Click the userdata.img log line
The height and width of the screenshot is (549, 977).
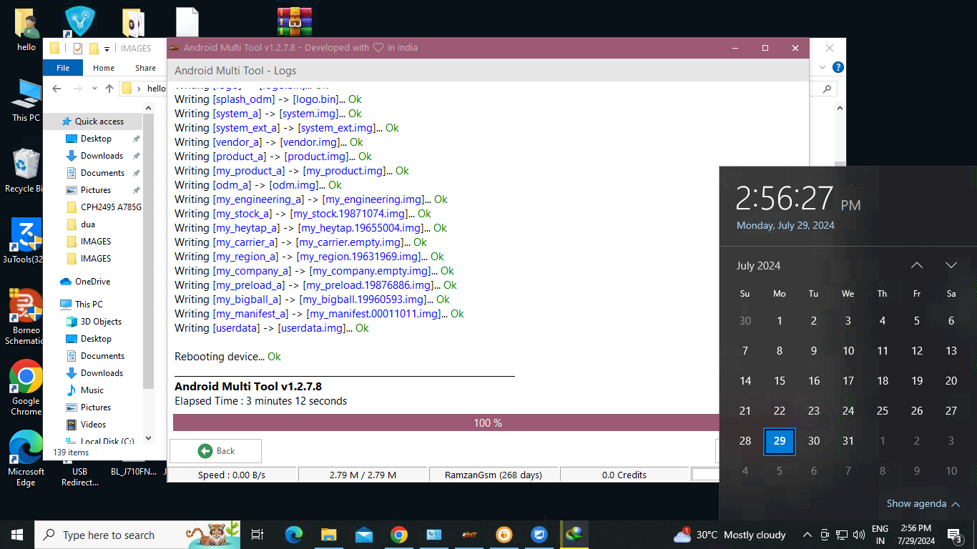(272, 328)
